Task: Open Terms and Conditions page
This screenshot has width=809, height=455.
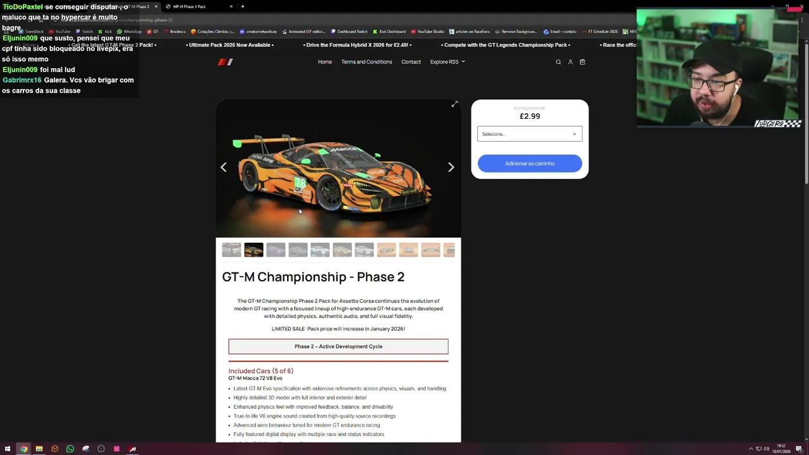Action: click(x=367, y=62)
